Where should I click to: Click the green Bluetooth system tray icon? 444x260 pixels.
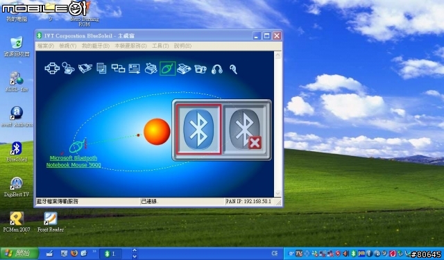point(353,254)
